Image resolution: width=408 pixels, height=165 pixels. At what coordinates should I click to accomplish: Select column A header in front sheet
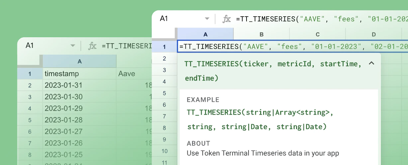pyautogui.click(x=205, y=34)
